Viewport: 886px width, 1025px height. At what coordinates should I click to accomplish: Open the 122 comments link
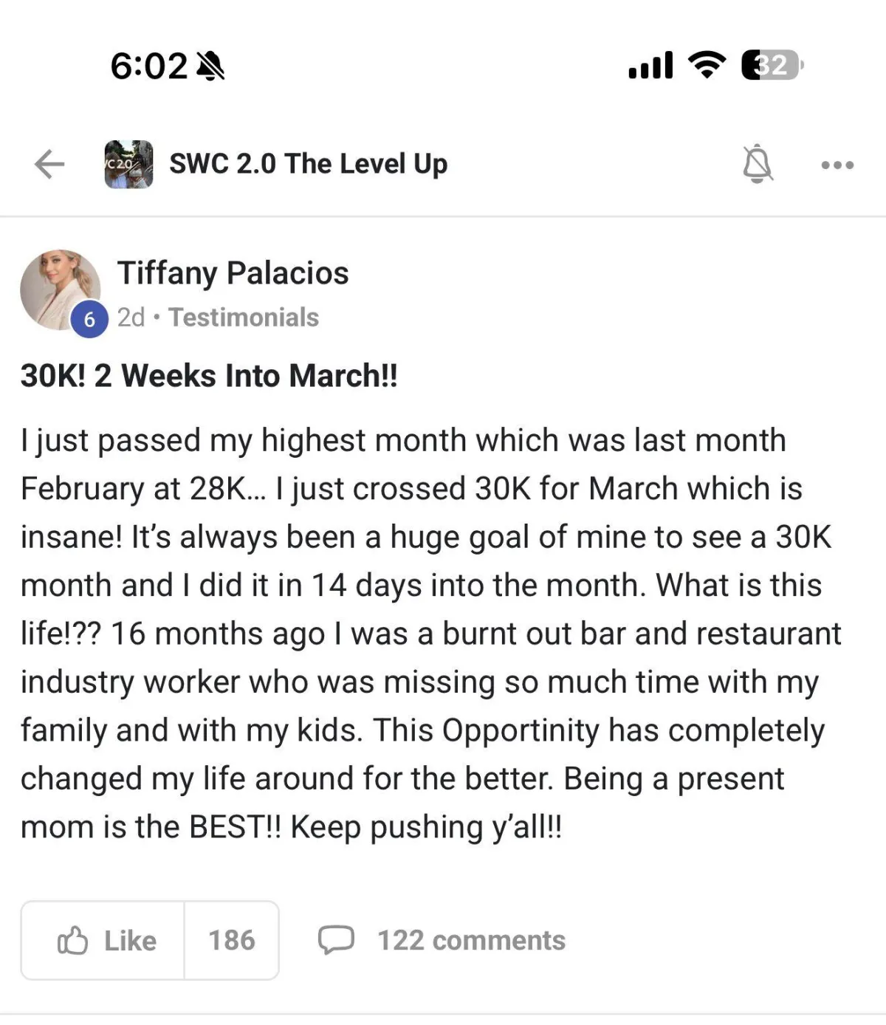click(471, 941)
